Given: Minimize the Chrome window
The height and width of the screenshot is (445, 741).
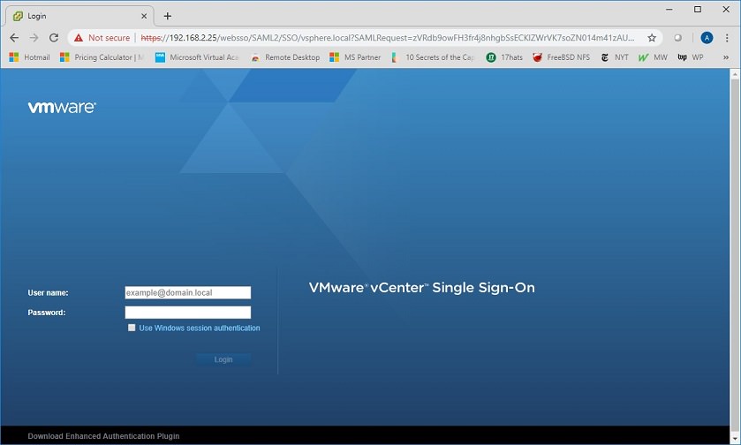Looking at the screenshot, I should click(x=669, y=10).
